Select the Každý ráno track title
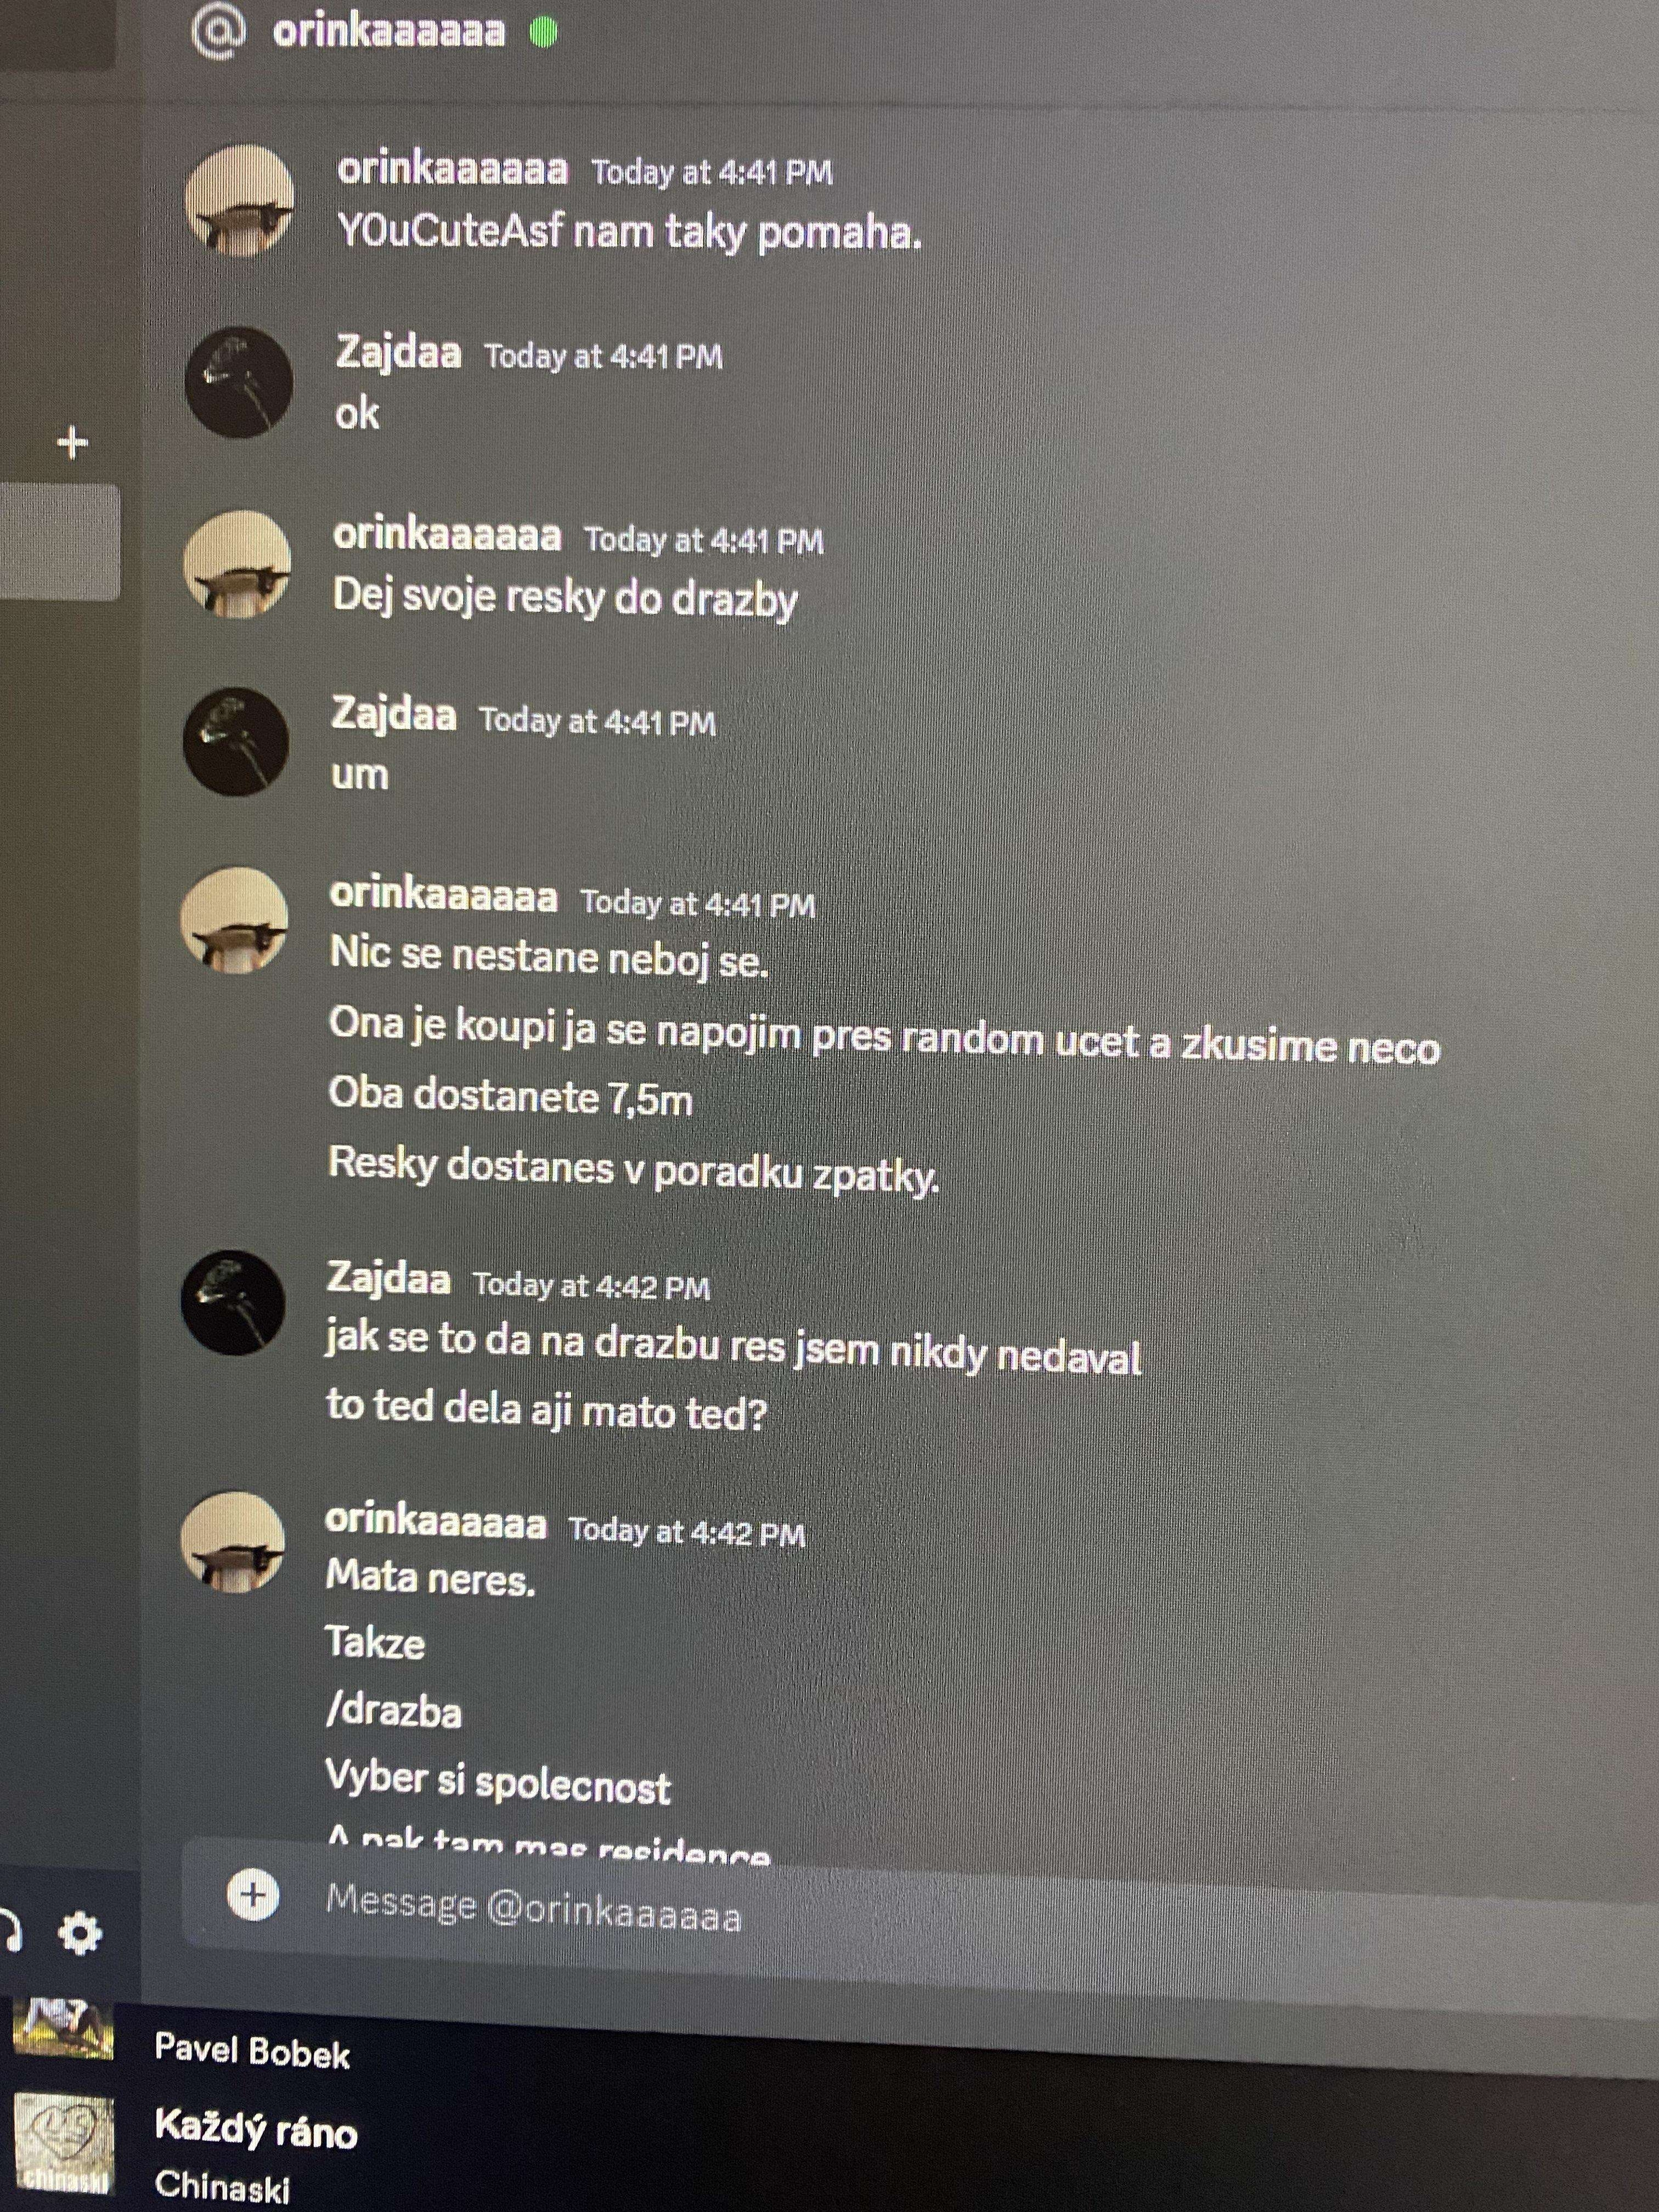 [256, 2130]
